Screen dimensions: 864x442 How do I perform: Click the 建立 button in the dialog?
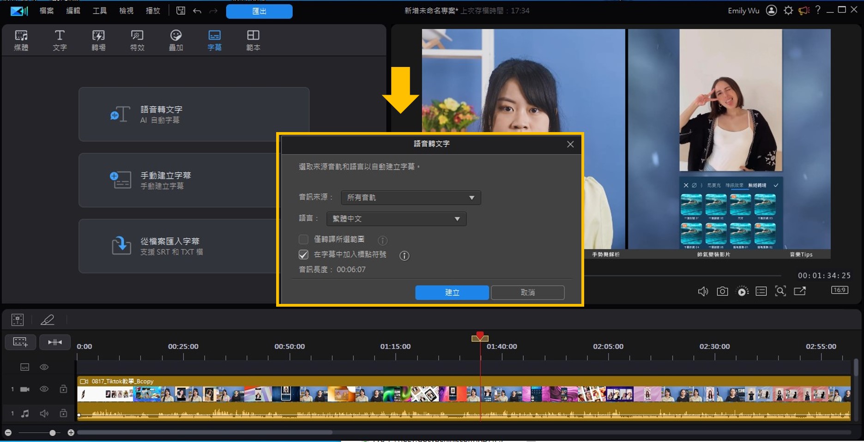click(452, 292)
